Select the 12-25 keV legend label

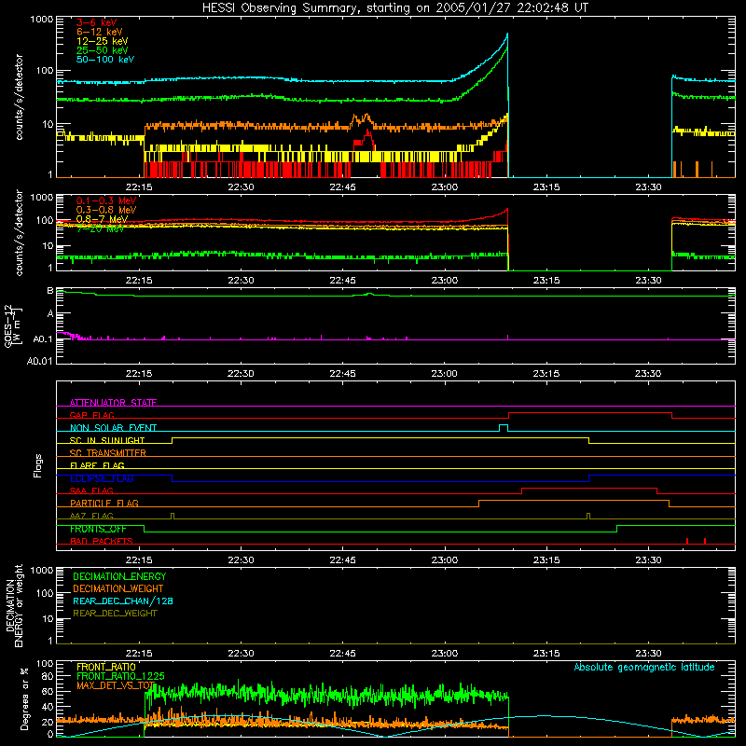102,41
